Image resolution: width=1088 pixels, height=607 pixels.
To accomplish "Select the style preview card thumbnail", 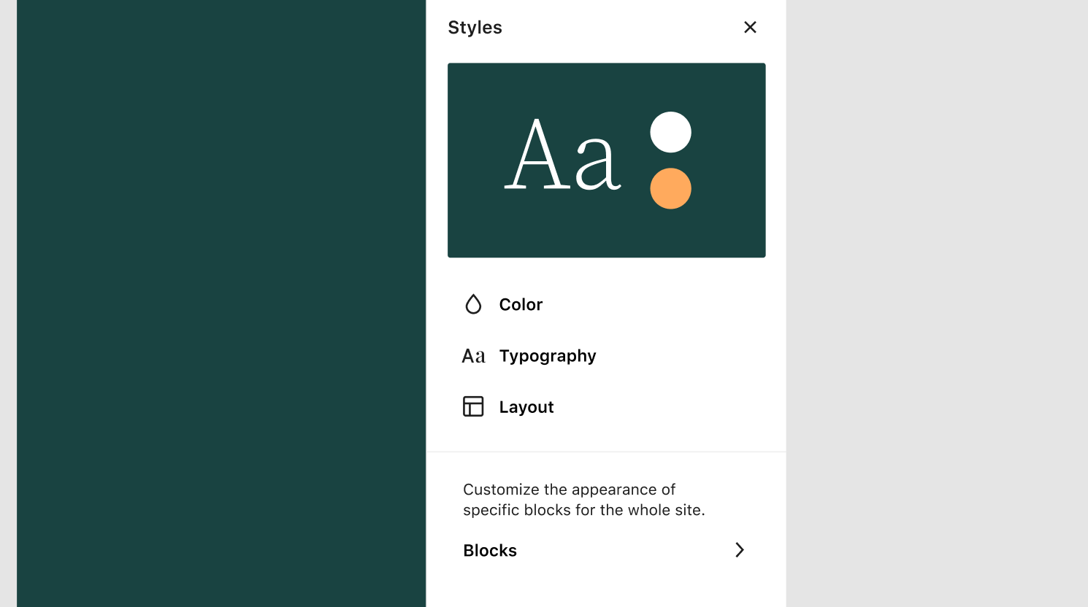I will coord(606,161).
